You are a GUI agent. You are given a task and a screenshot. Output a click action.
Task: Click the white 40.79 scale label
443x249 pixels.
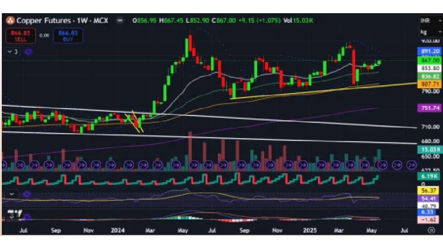(428, 206)
